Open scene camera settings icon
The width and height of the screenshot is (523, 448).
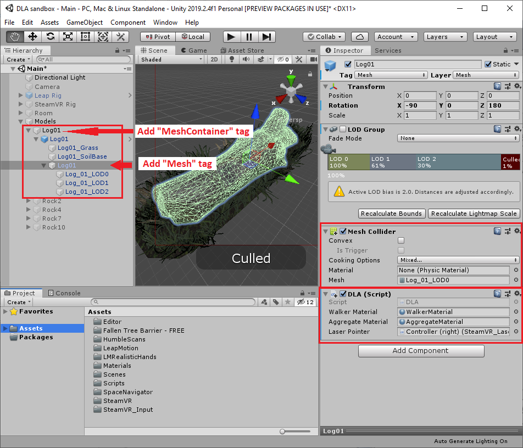click(313, 59)
